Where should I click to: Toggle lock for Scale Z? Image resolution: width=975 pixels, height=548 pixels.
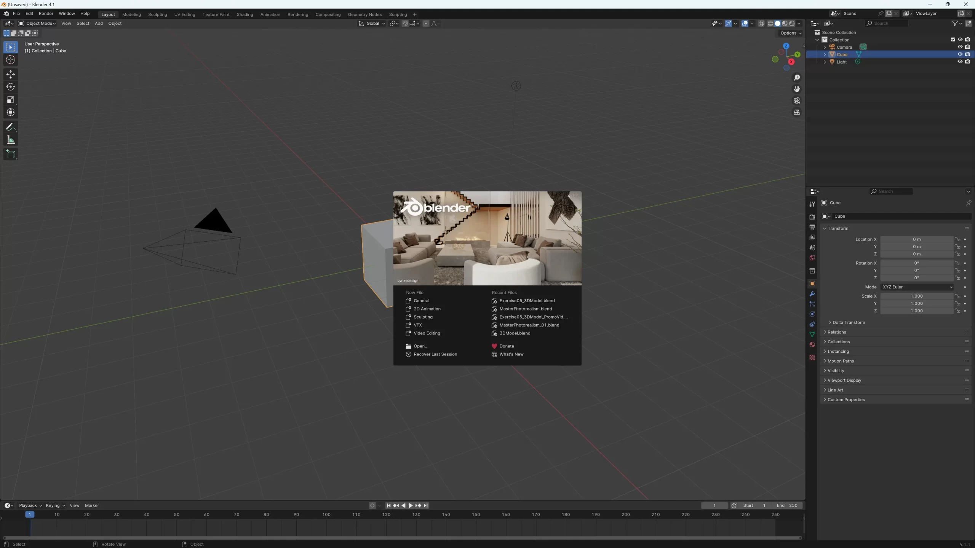pyautogui.click(x=957, y=311)
